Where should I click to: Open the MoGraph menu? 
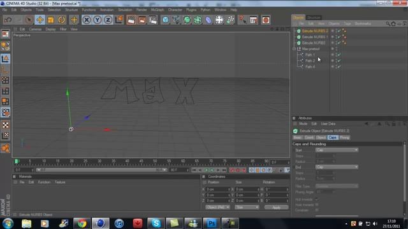pyautogui.click(x=157, y=10)
